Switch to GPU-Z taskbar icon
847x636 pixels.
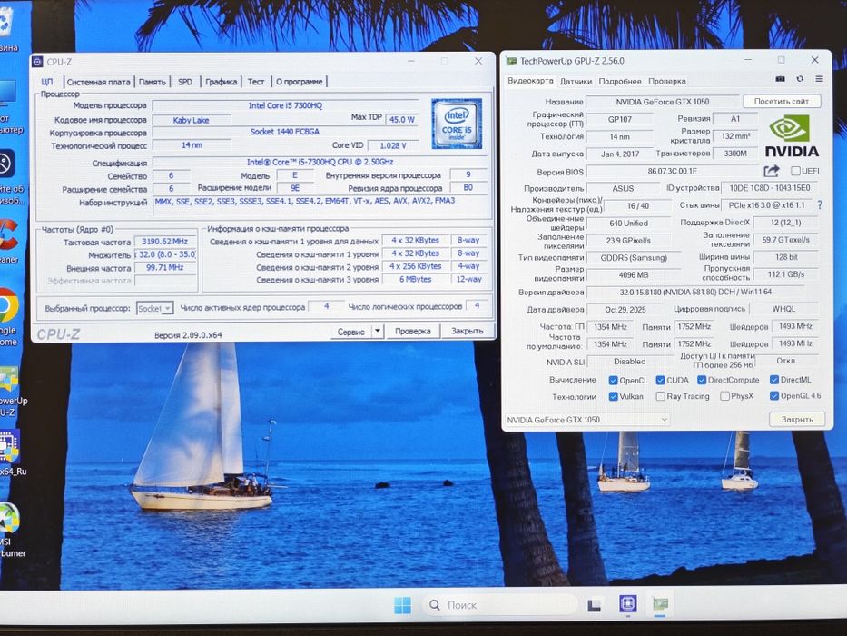point(660,603)
